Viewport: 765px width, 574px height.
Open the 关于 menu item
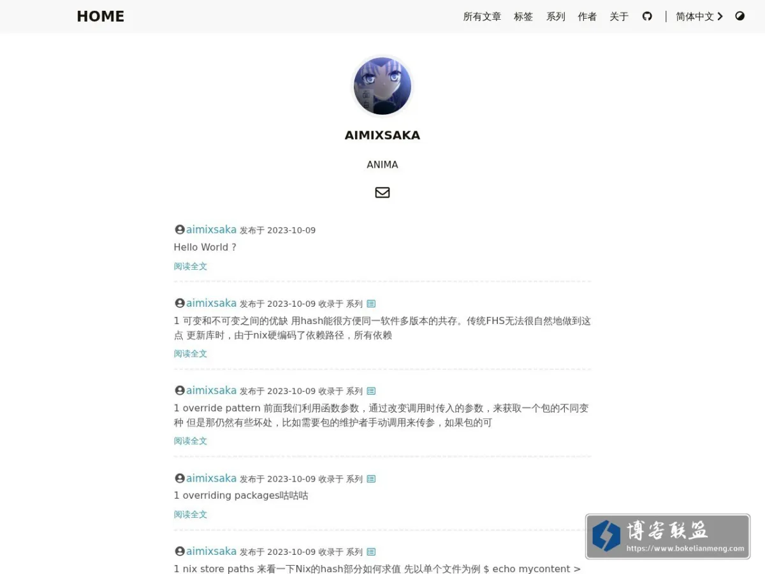(619, 17)
